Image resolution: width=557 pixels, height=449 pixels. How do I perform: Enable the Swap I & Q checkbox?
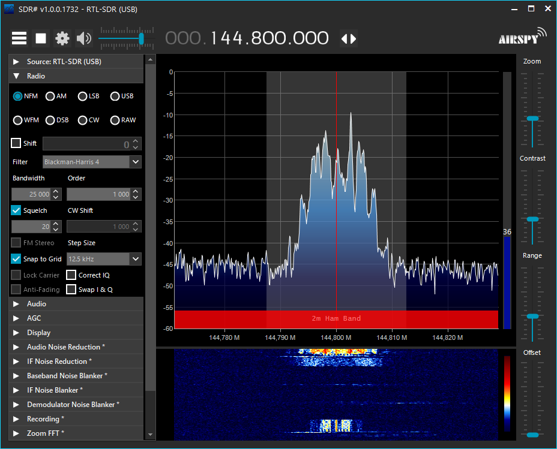(71, 290)
